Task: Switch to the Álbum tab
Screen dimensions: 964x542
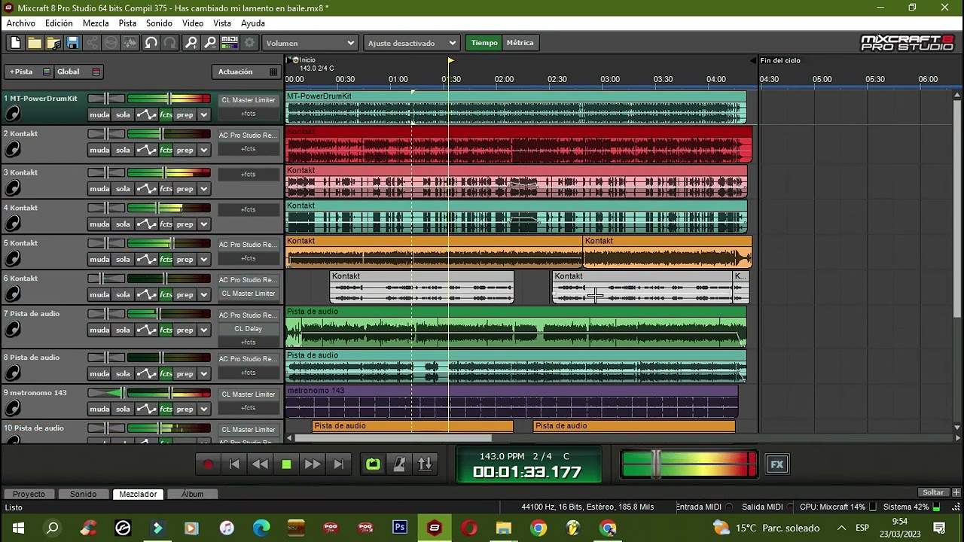Action: pyautogui.click(x=192, y=494)
